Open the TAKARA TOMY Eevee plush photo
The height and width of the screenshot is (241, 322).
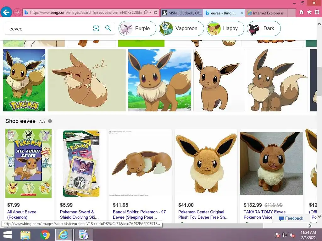[x=271, y=163]
